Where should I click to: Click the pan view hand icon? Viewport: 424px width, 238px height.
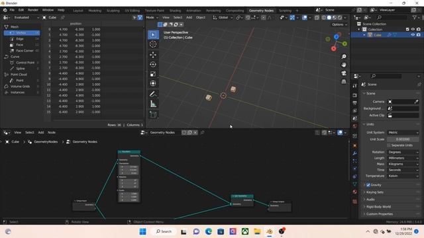[344, 65]
